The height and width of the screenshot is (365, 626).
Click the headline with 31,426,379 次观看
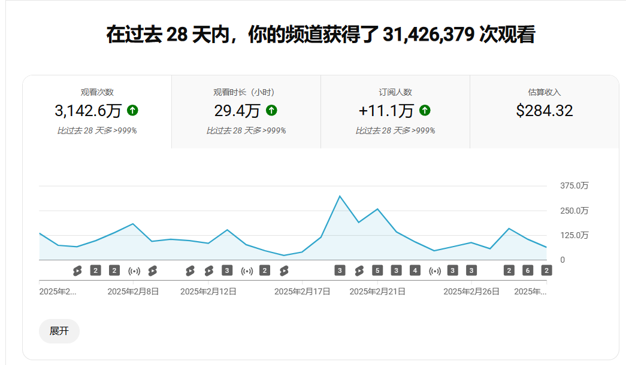click(x=320, y=34)
